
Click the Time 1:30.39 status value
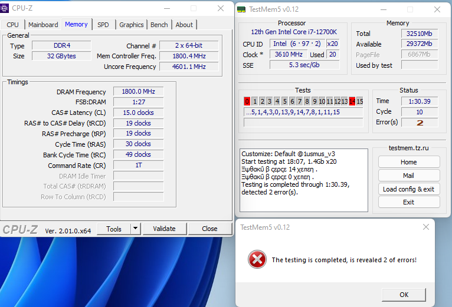tap(420, 101)
